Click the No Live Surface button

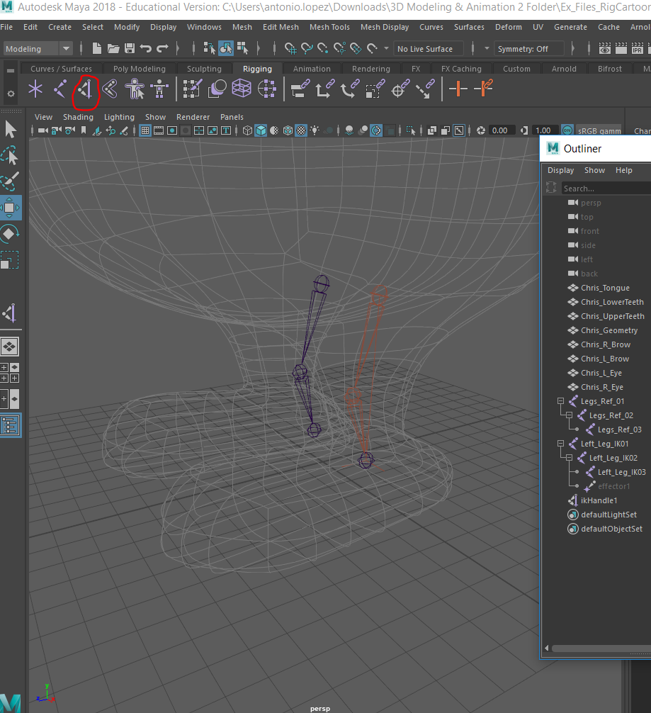428,48
